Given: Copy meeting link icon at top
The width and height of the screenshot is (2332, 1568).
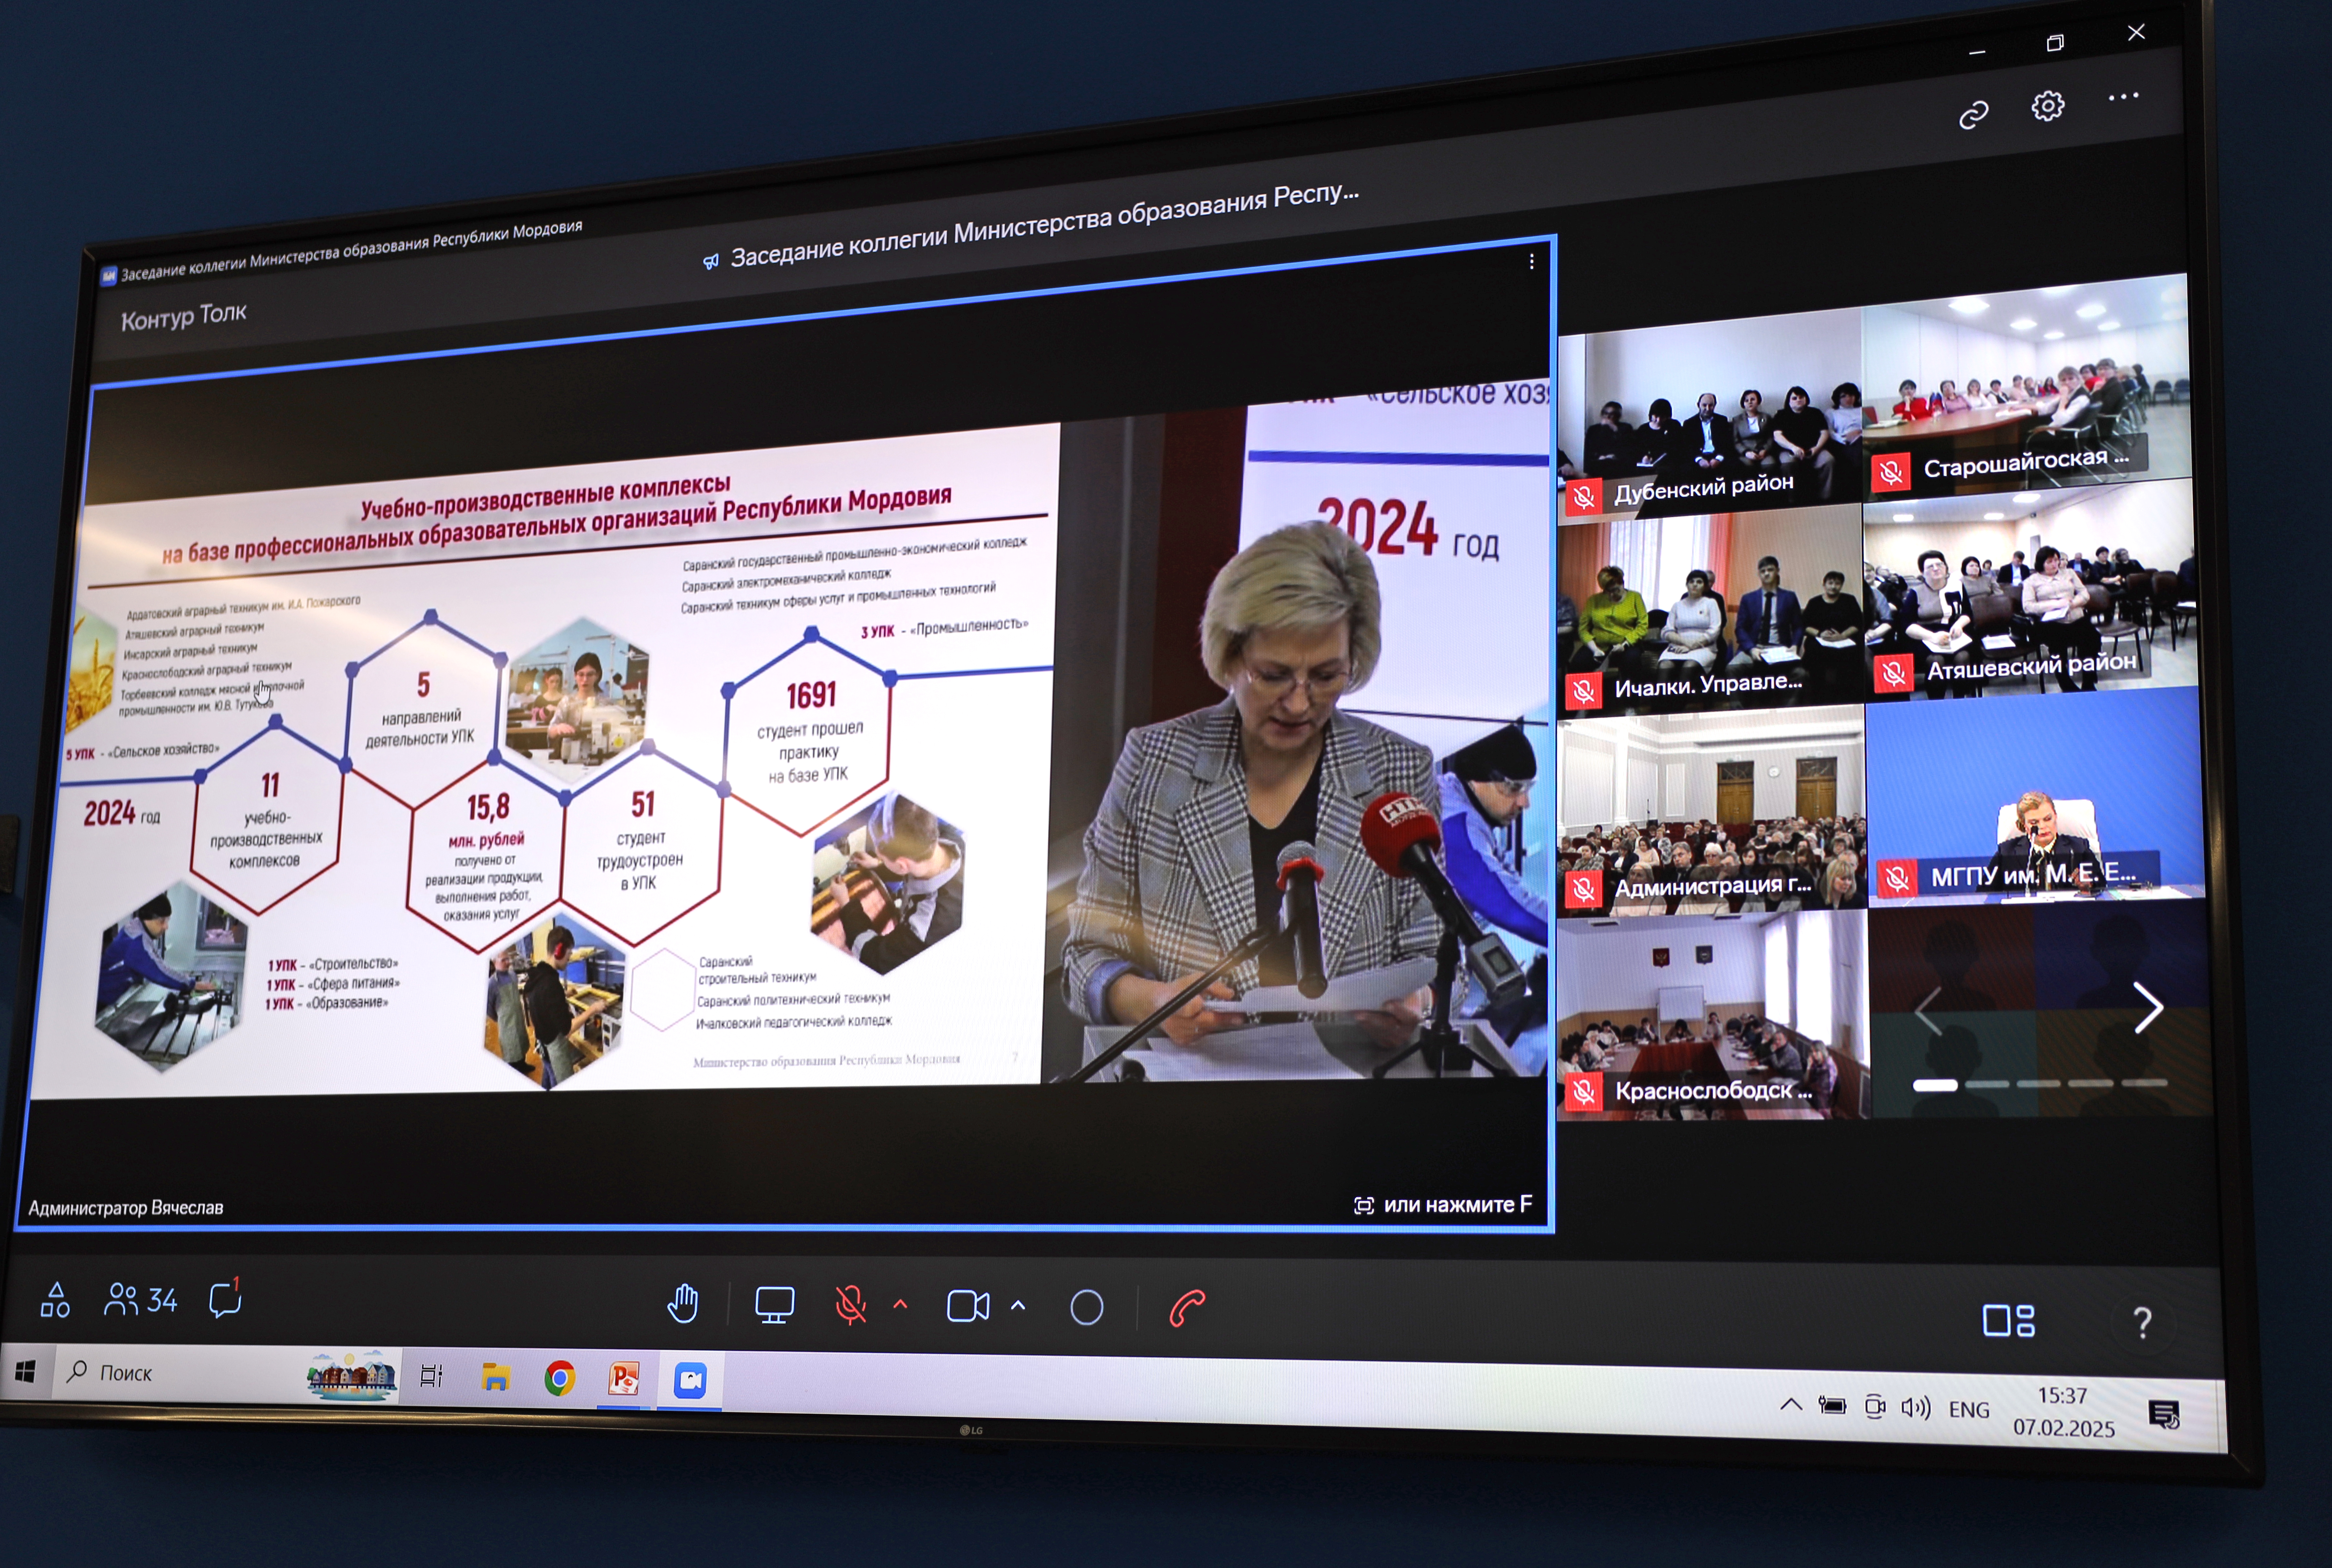Looking at the screenshot, I should pos(1973,115).
